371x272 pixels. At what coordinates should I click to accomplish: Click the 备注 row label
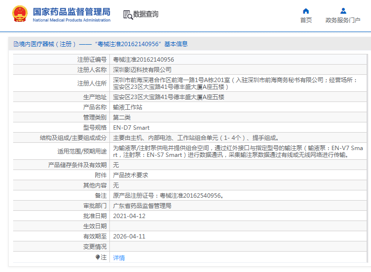point(101,196)
